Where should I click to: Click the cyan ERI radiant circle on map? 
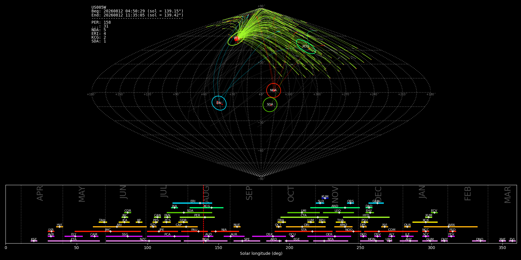[219, 103]
